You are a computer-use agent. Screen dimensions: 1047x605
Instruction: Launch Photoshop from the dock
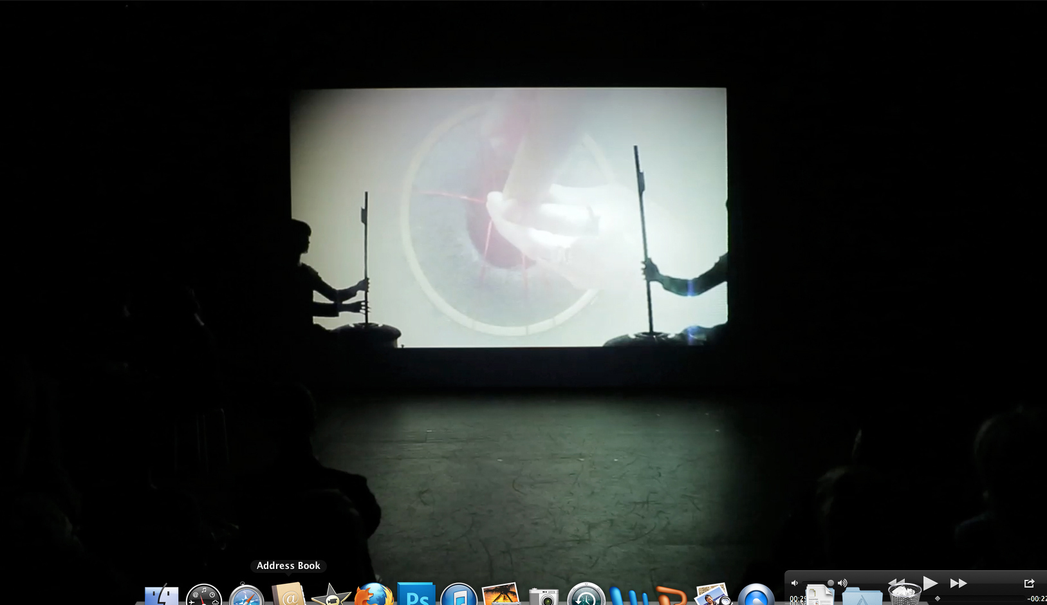click(x=416, y=595)
